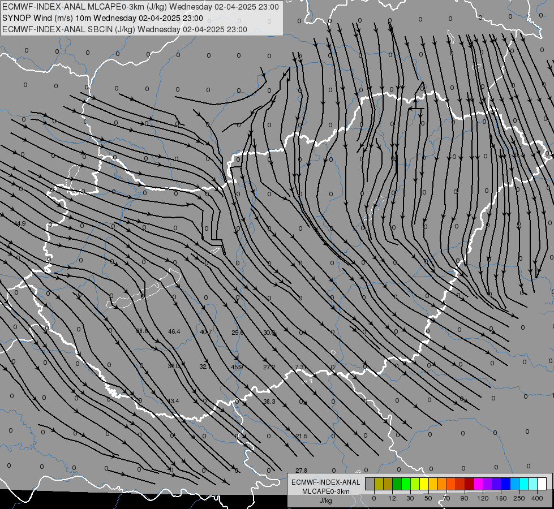
Task: Click the legend ECMWF-INDEX-ANAL label
Action: click(x=326, y=482)
